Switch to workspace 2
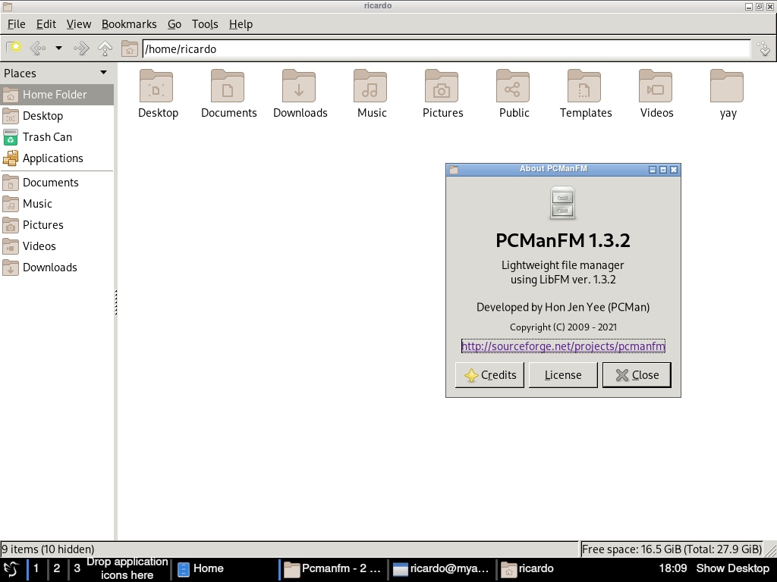Viewport: 777px width, 582px height. [x=56, y=568]
